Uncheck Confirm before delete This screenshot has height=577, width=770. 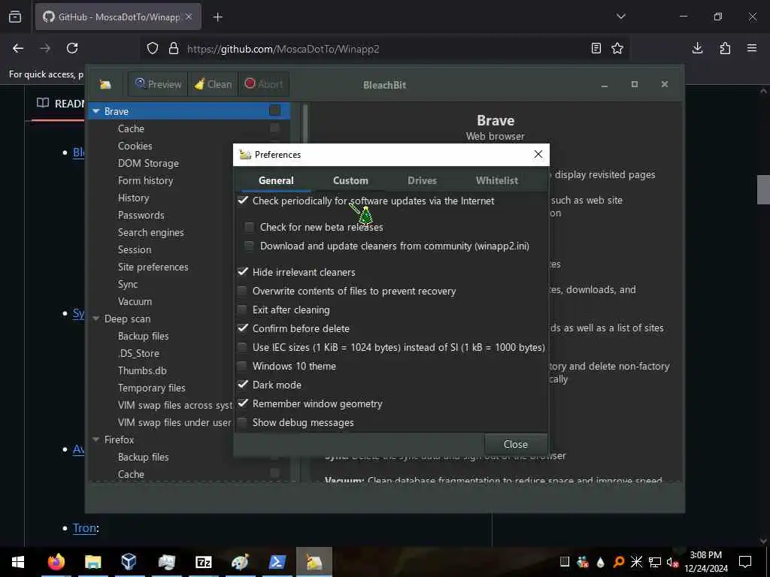243,329
